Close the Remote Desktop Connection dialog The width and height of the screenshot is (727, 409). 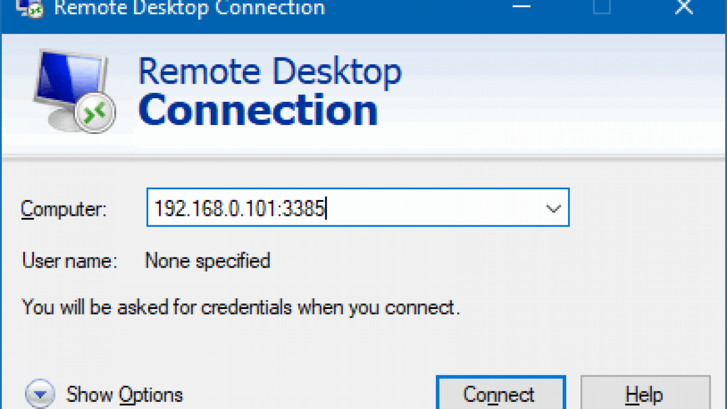(684, 7)
